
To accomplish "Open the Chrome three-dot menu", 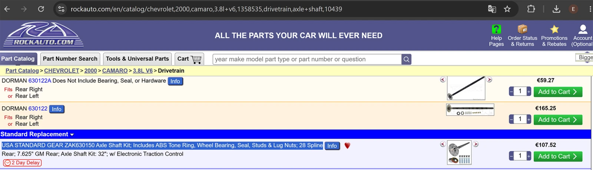I will pos(590,9).
